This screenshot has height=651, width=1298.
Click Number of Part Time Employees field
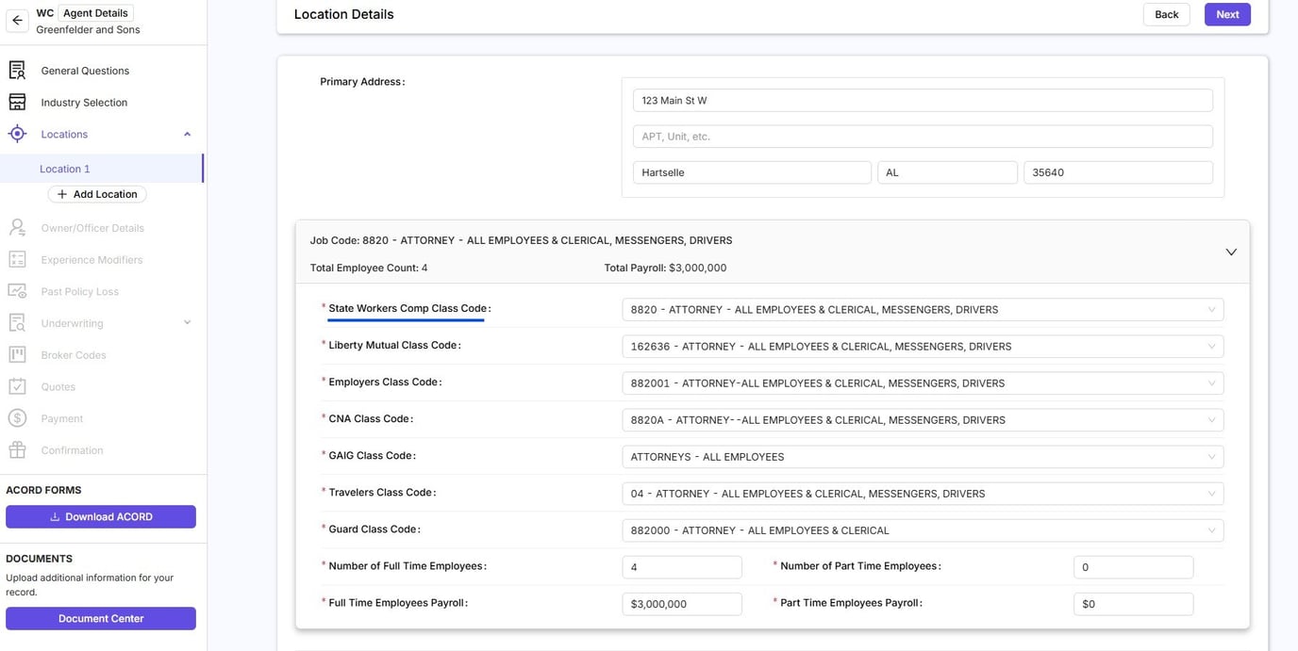pos(1133,566)
